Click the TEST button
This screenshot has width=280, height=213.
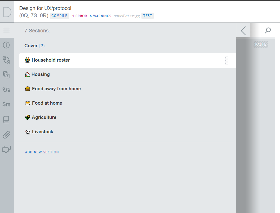pos(147,16)
